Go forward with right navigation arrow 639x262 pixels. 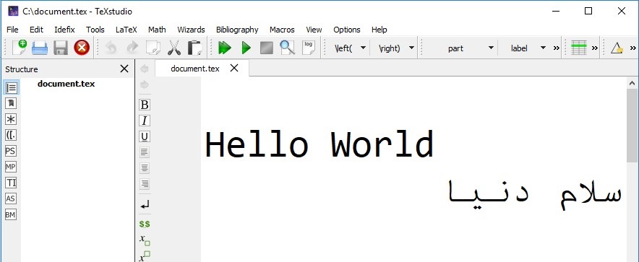click(x=145, y=84)
